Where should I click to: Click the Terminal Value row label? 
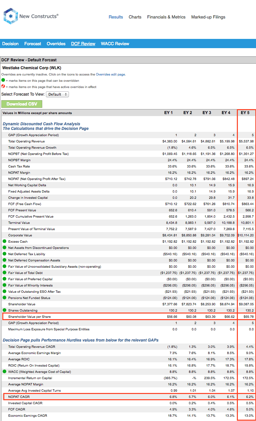click(19, 223)
